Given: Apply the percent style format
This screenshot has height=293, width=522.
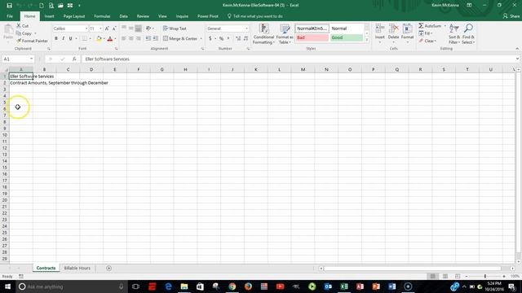Looking at the screenshot, I should (x=221, y=38).
